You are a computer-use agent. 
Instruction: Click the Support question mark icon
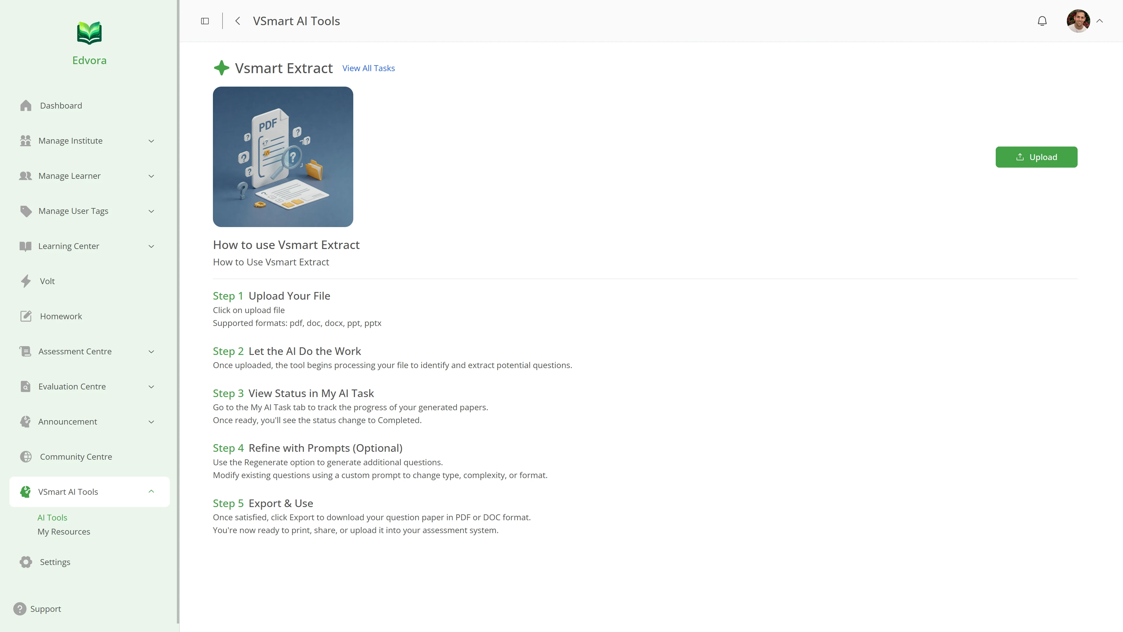[x=20, y=609]
